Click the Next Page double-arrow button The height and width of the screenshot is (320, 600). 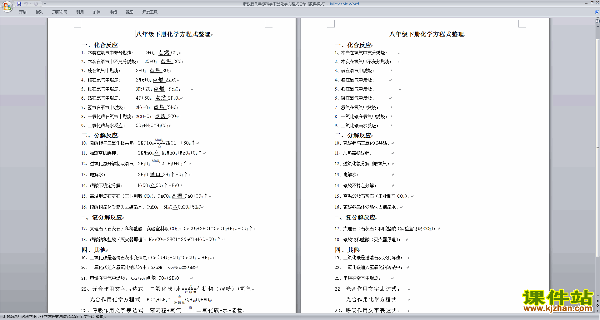coord(597,310)
